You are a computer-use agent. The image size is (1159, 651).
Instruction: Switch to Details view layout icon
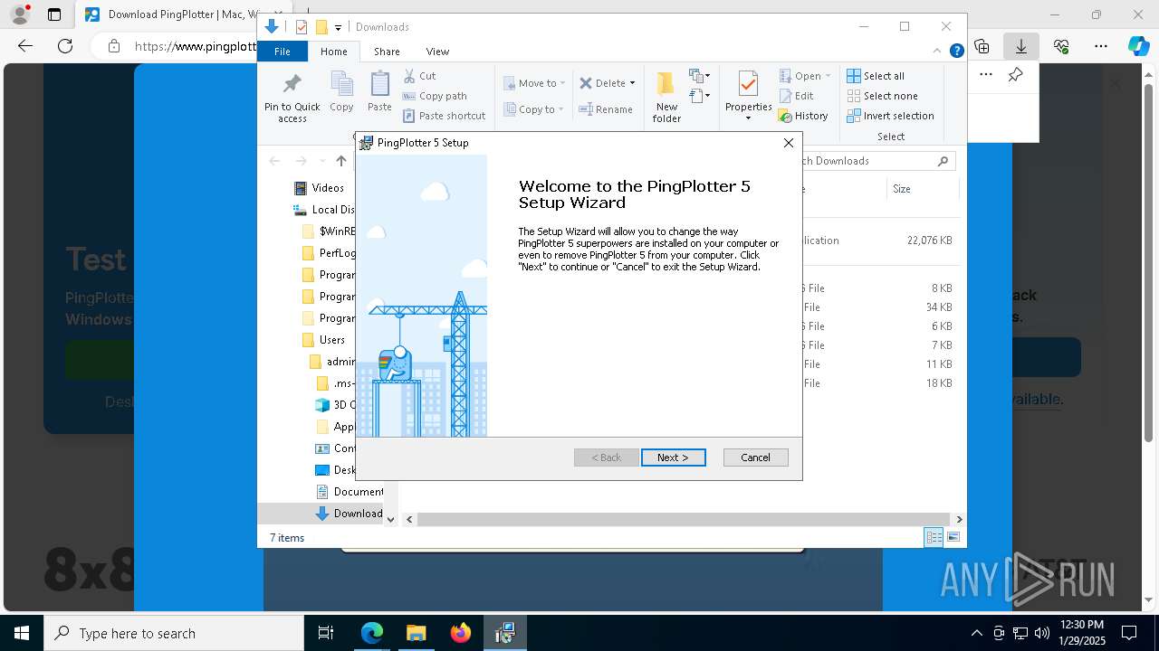(x=934, y=537)
